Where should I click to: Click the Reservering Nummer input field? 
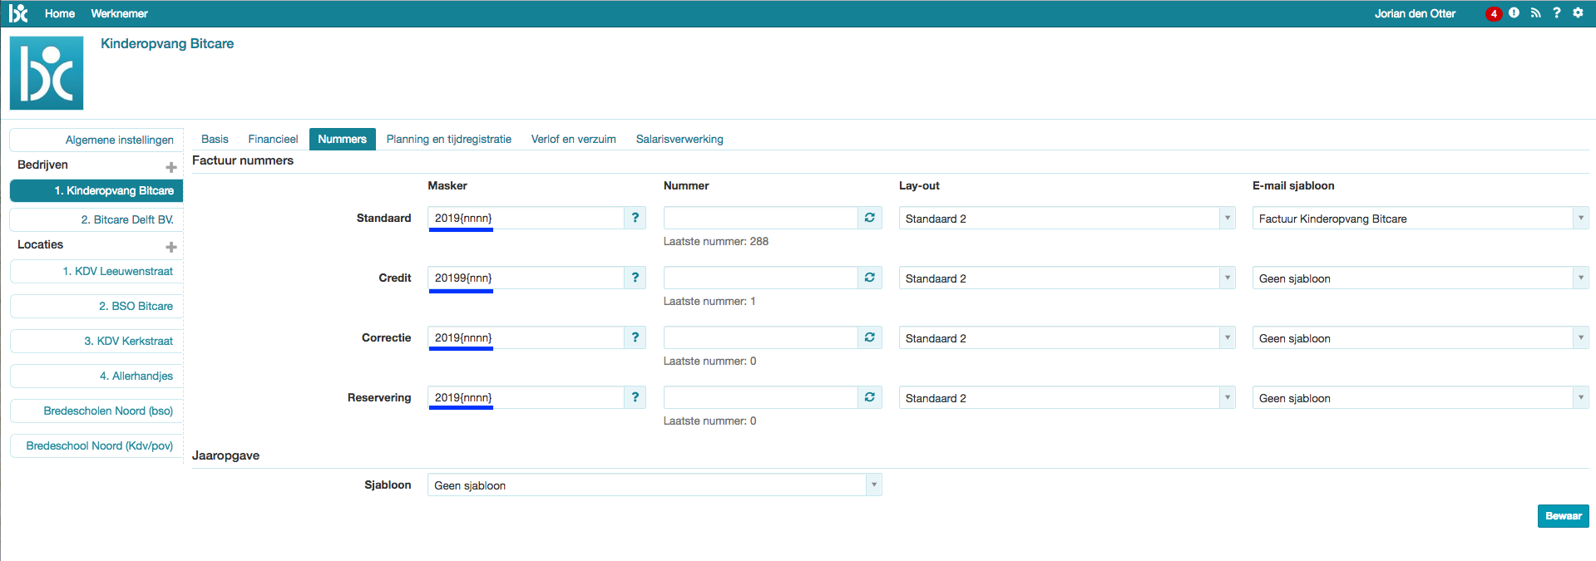[x=761, y=397]
